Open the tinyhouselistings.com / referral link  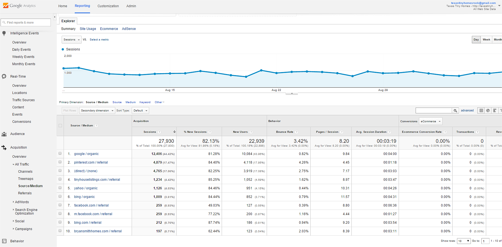pos(97,180)
